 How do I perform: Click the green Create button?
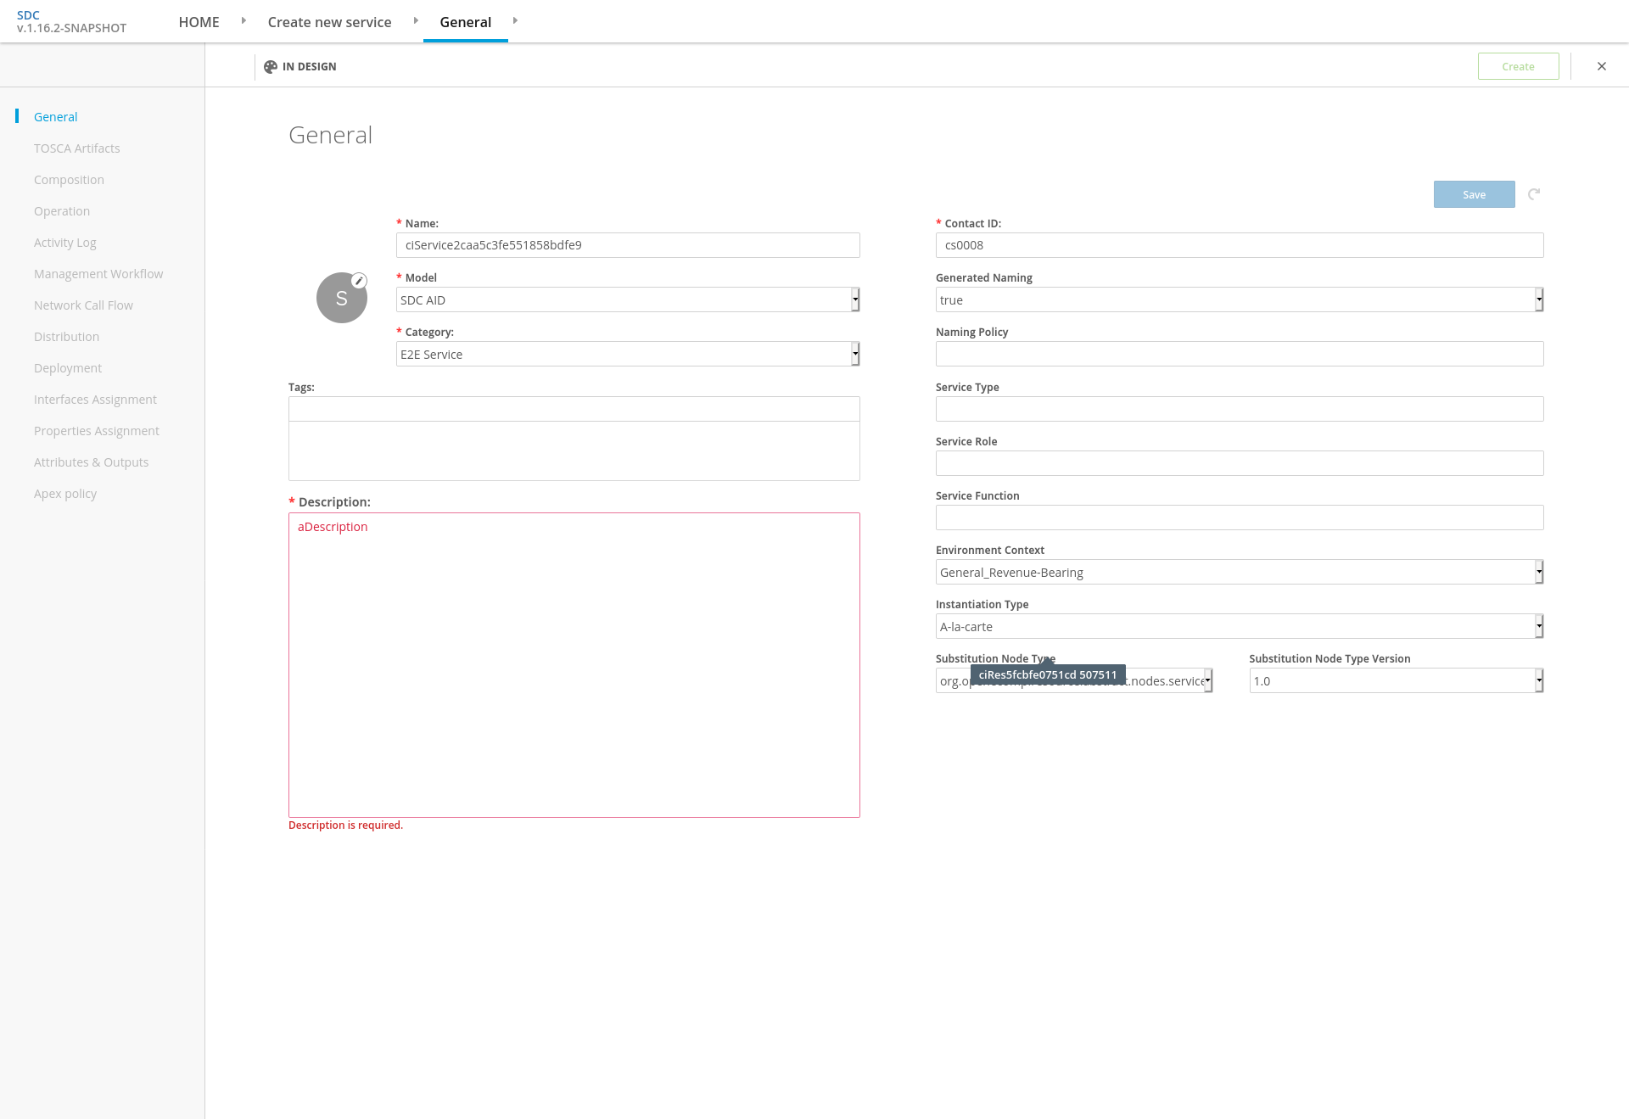pos(1518,66)
